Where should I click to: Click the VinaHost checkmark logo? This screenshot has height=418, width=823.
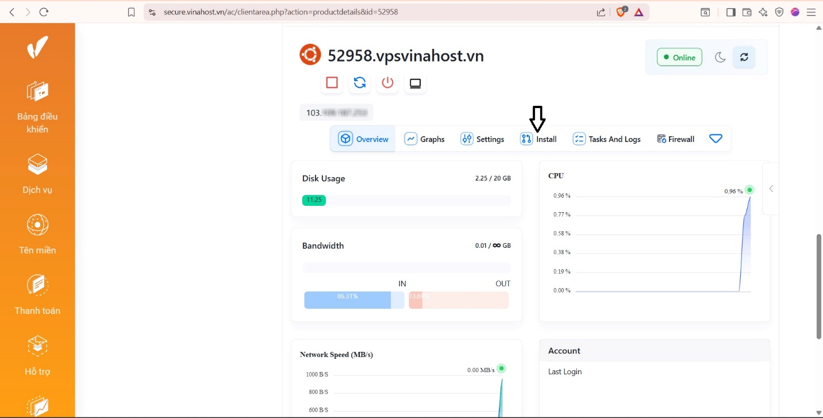point(37,47)
